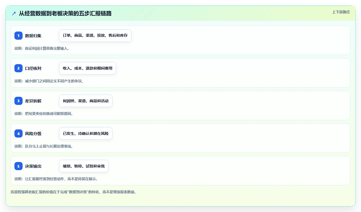Click the 口径核对 step title
Image resolution: width=361 pixels, height=212 pixels.
point(33,68)
